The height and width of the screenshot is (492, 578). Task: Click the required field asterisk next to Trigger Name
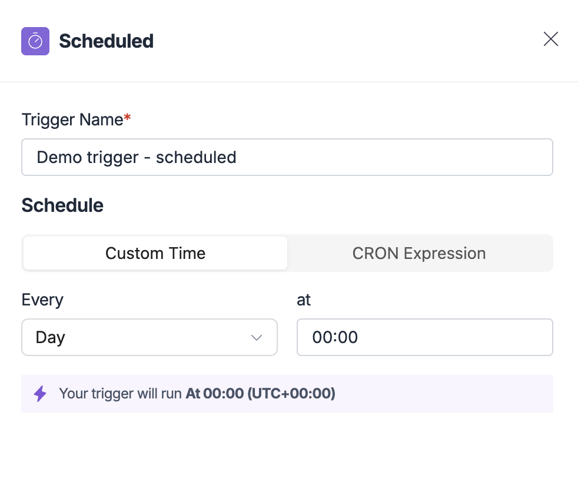point(126,115)
